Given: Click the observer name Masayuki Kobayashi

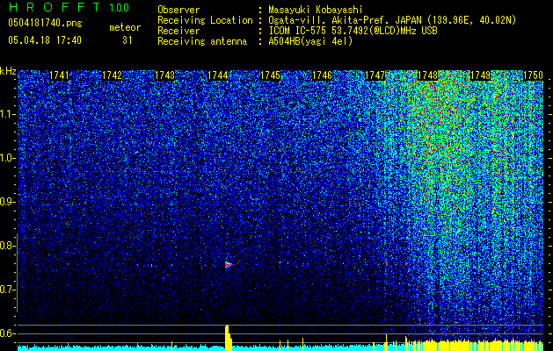Looking at the screenshot, I should click(x=316, y=10).
